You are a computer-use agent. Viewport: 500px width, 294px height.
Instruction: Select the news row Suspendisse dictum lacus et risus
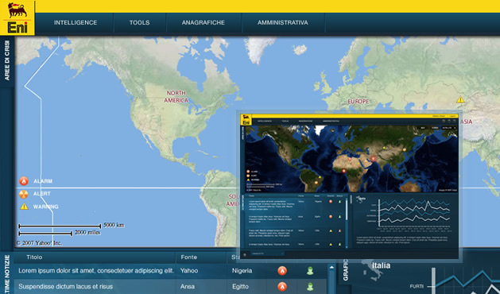[170, 286]
